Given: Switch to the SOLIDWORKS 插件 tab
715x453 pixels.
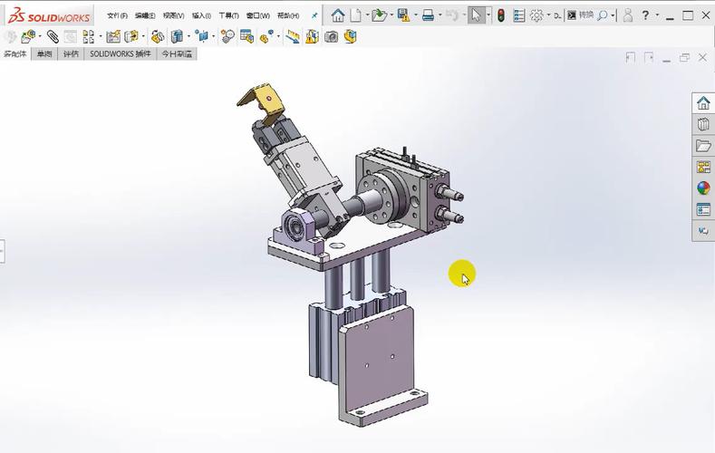Looking at the screenshot, I should tap(121, 54).
